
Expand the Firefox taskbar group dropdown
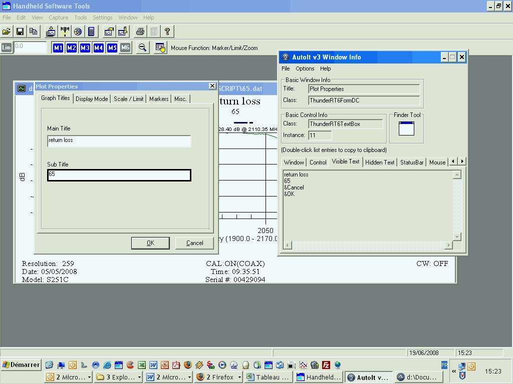[239, 377]
